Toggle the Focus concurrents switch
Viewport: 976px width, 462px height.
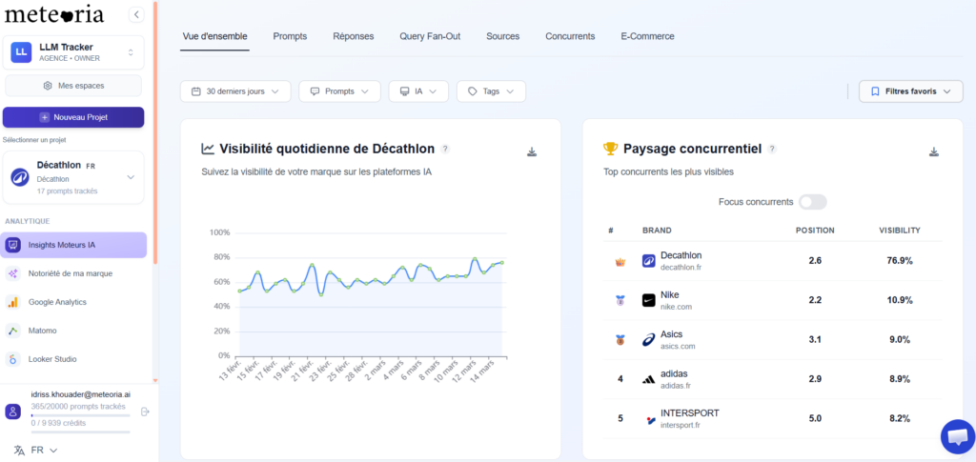[812, 202]
